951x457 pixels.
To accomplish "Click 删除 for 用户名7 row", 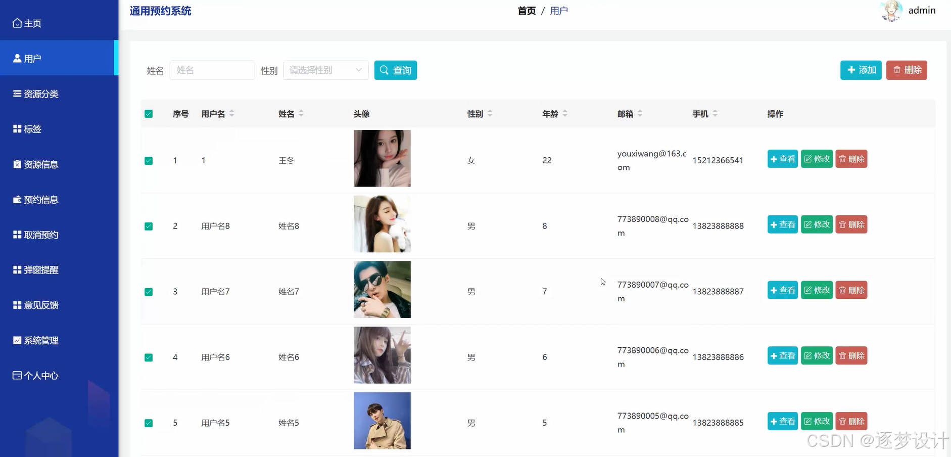I will click(851, 290).
